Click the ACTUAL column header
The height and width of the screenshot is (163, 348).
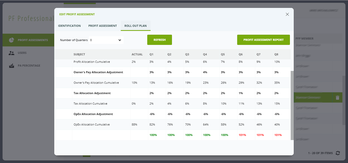point(137,54)
